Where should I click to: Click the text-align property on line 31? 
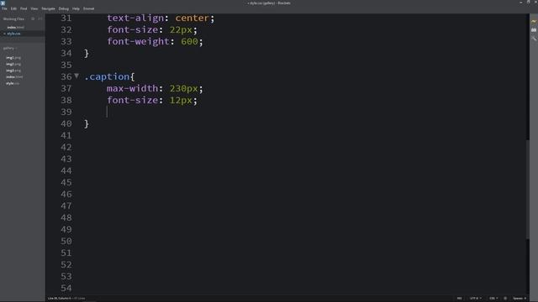pos(135,18)
